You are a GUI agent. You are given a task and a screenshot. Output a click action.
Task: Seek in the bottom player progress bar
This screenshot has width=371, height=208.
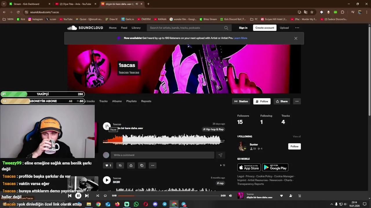pyautogui.click(x=169, y=196)
